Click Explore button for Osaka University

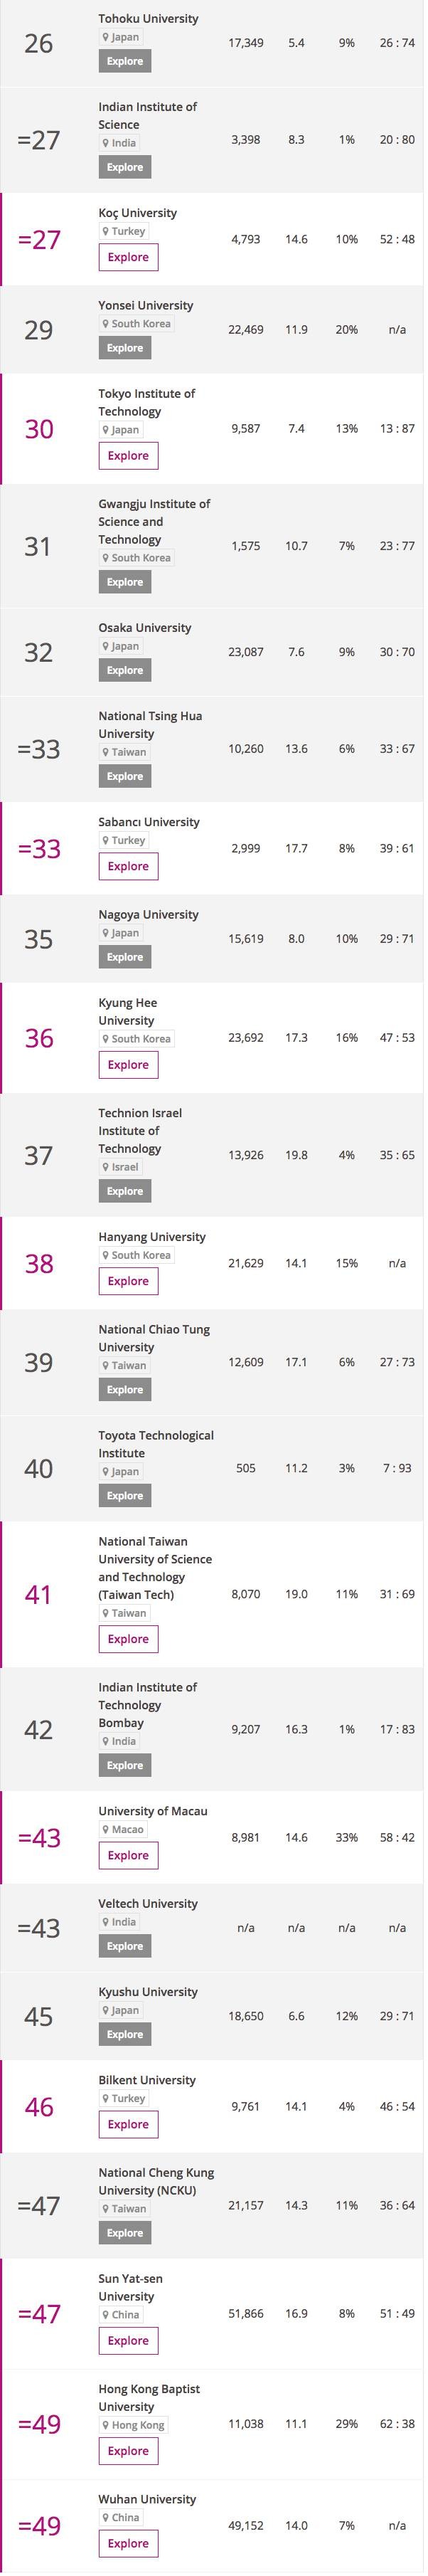[125, 670]
